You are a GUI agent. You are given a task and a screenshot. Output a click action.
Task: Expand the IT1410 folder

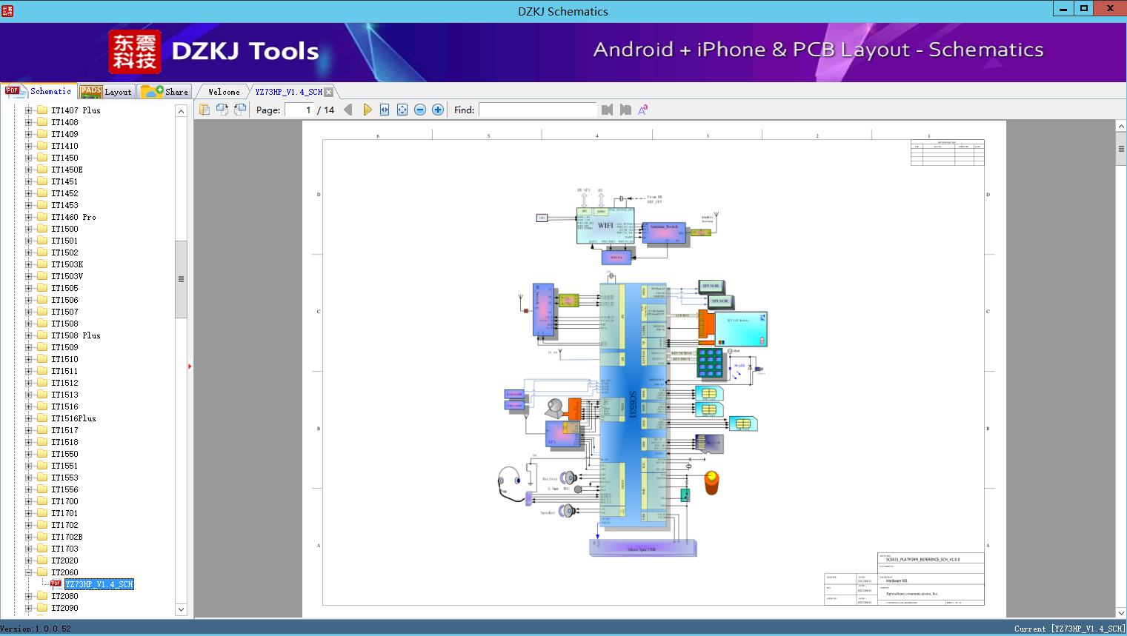click(28, 146)
